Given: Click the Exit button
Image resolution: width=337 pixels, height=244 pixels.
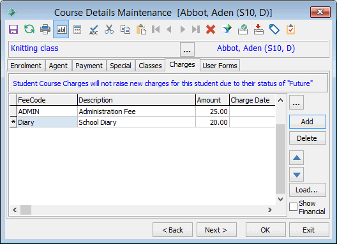Looking at the screenshot, I should (x=309, y=230).
